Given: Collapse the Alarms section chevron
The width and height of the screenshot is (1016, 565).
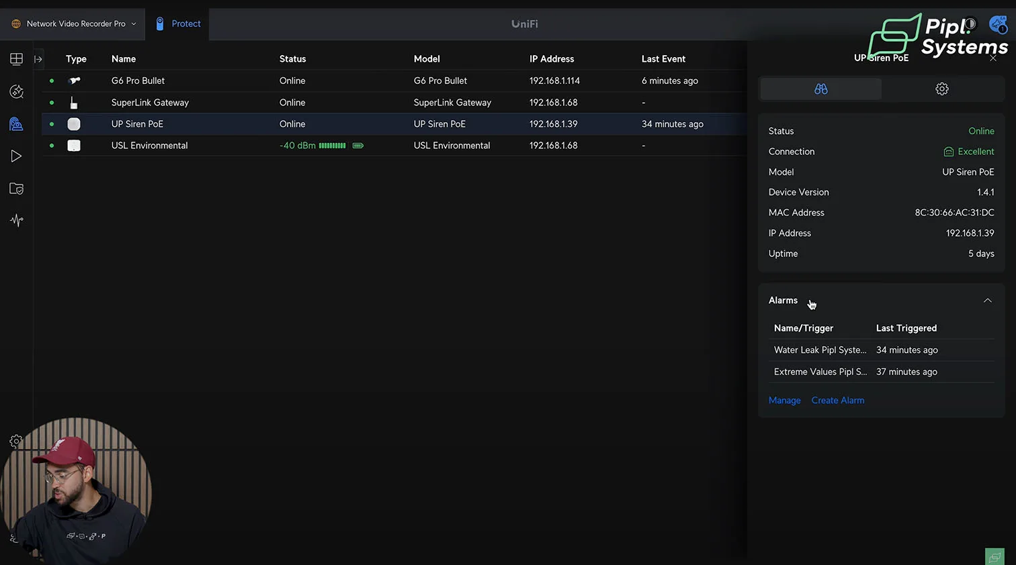Looking at the screenshot, I should point(987,301).
